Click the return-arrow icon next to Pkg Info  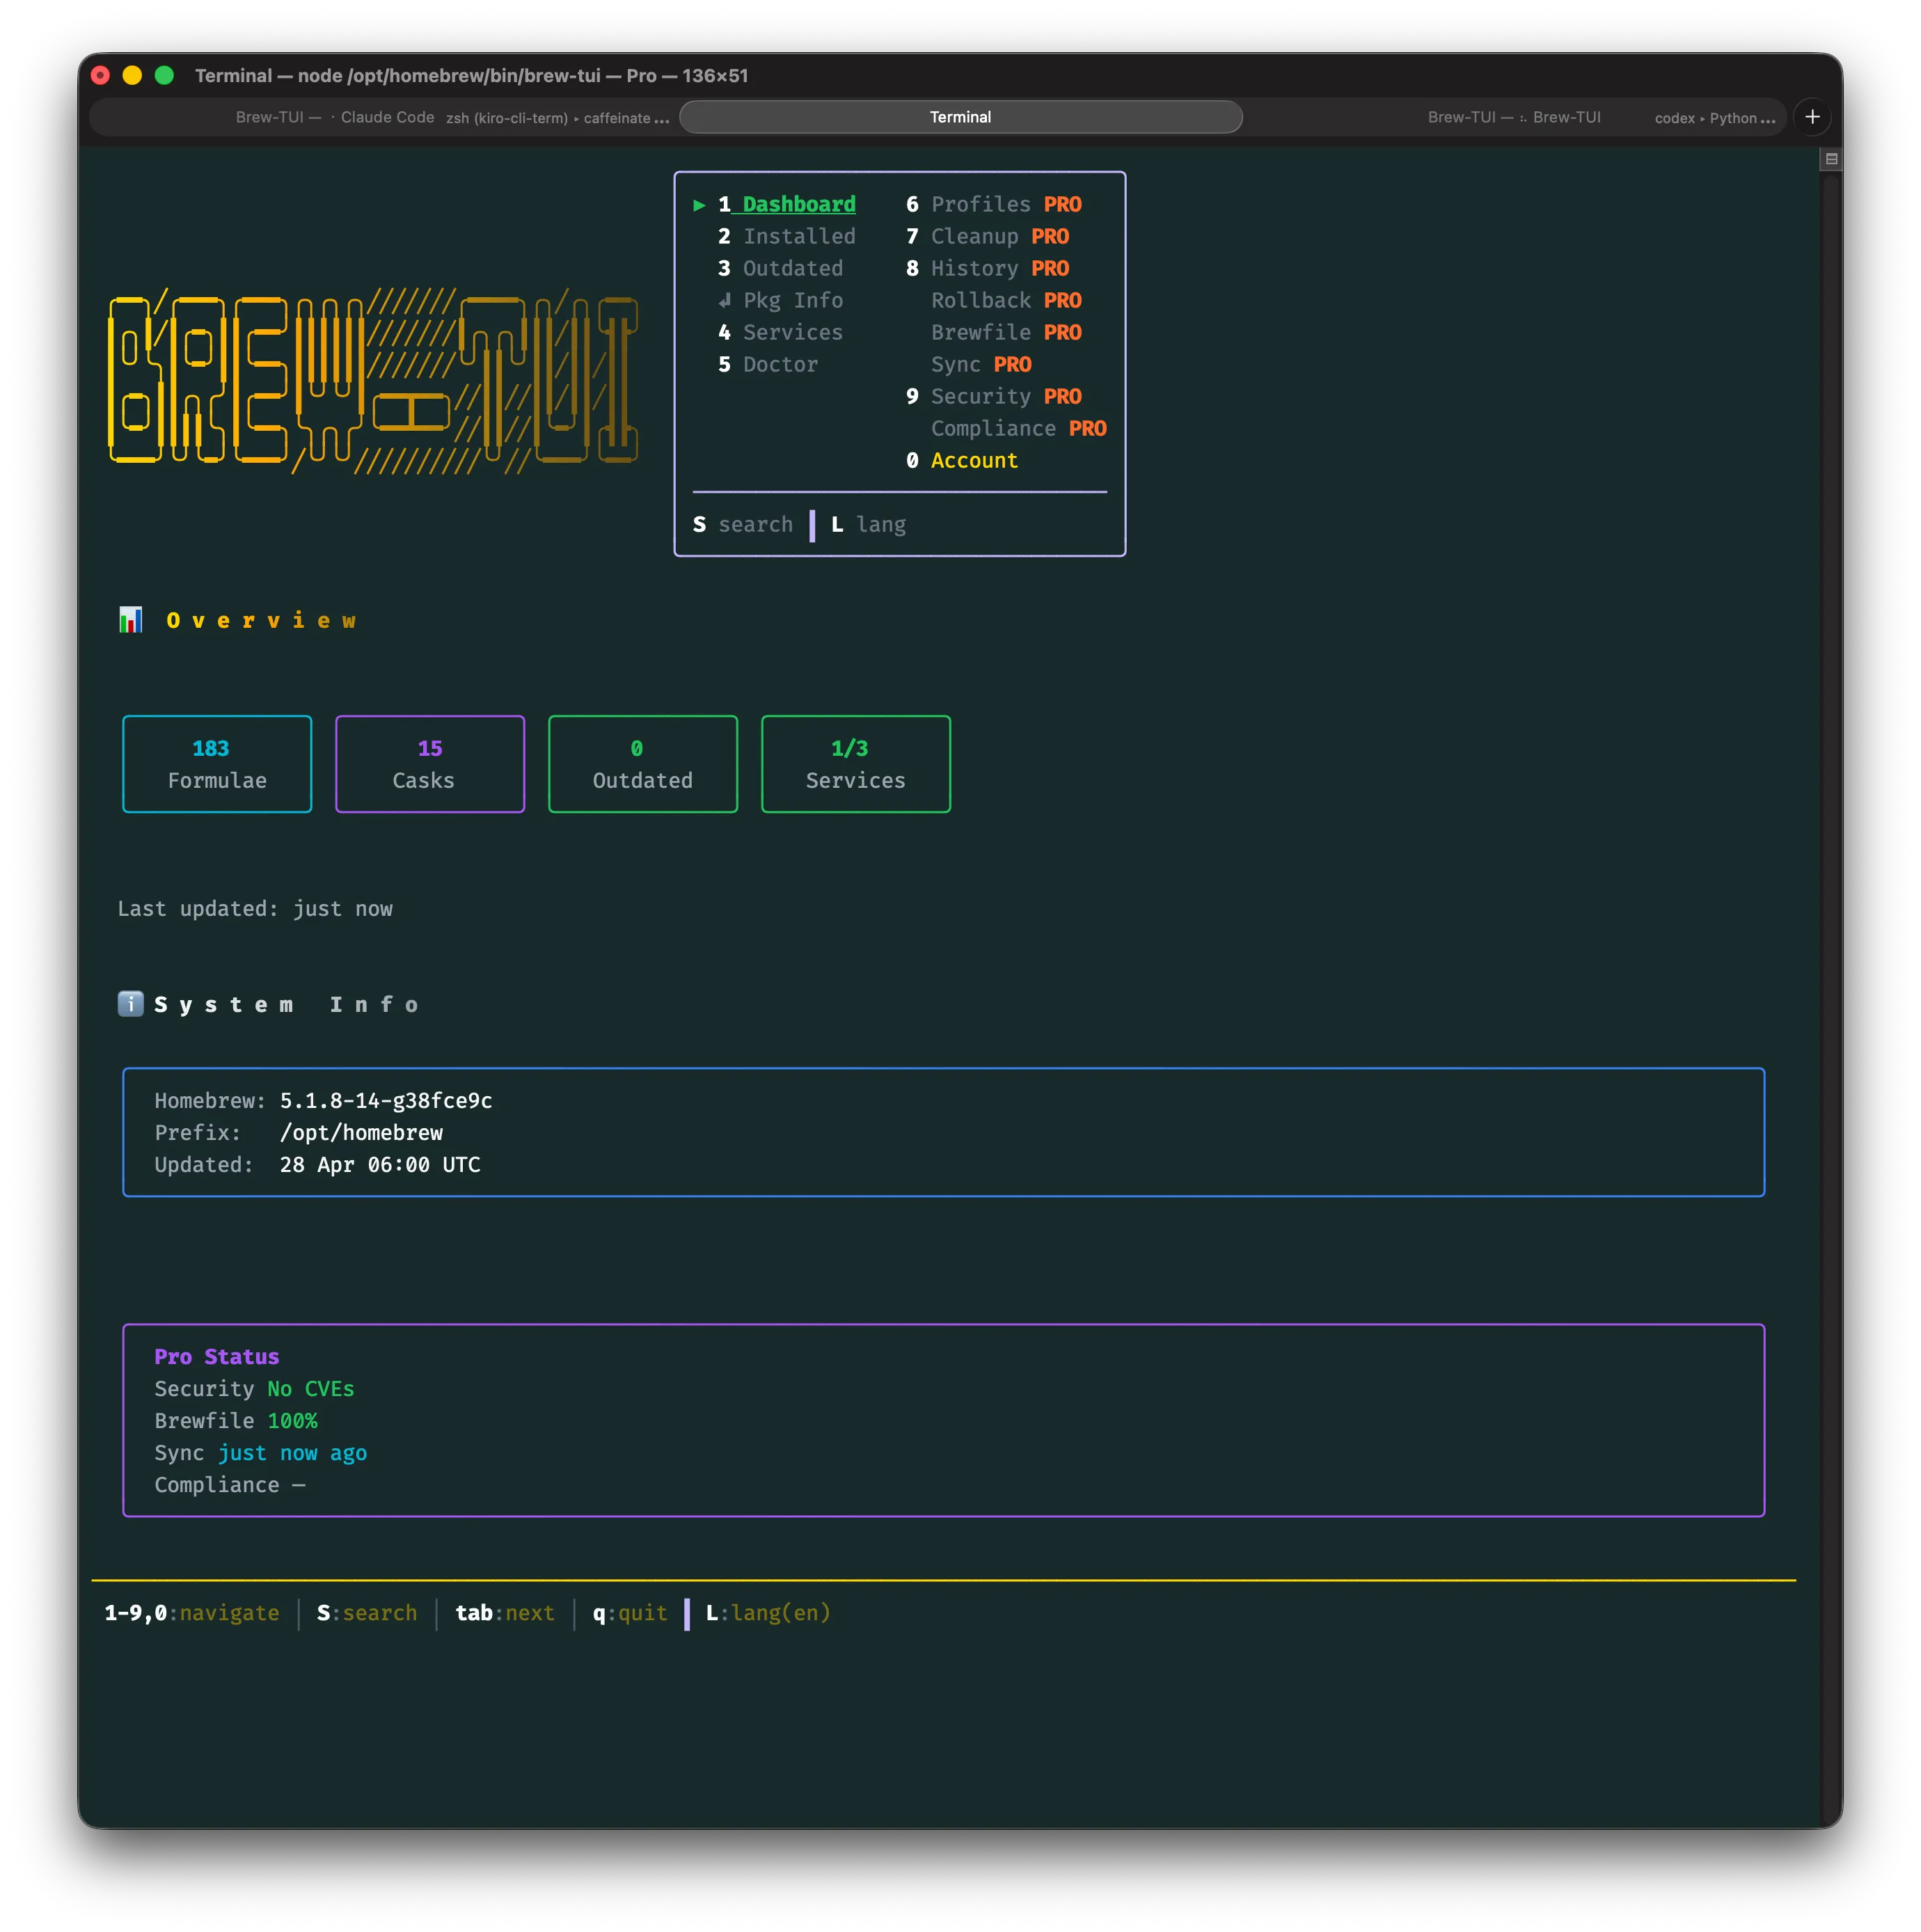tap(724, 300)
